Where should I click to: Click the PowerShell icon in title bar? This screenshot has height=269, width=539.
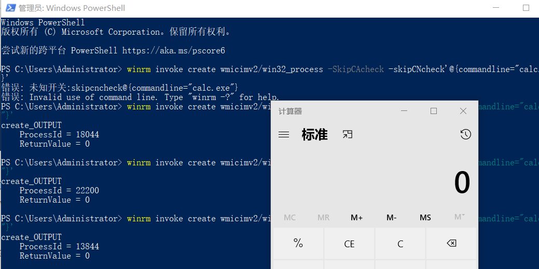pos(11,8)
